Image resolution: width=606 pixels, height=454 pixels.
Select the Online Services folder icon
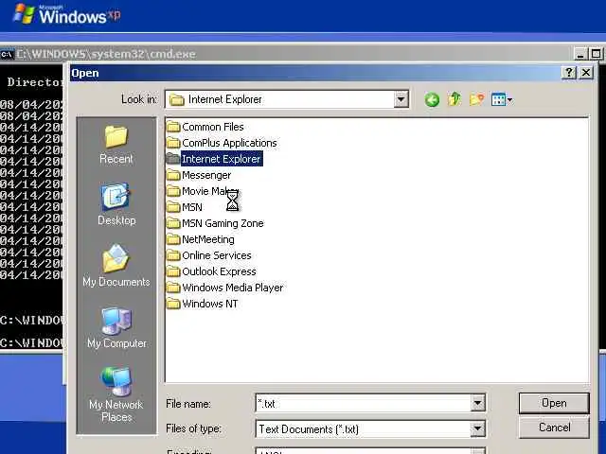point(173,255)
